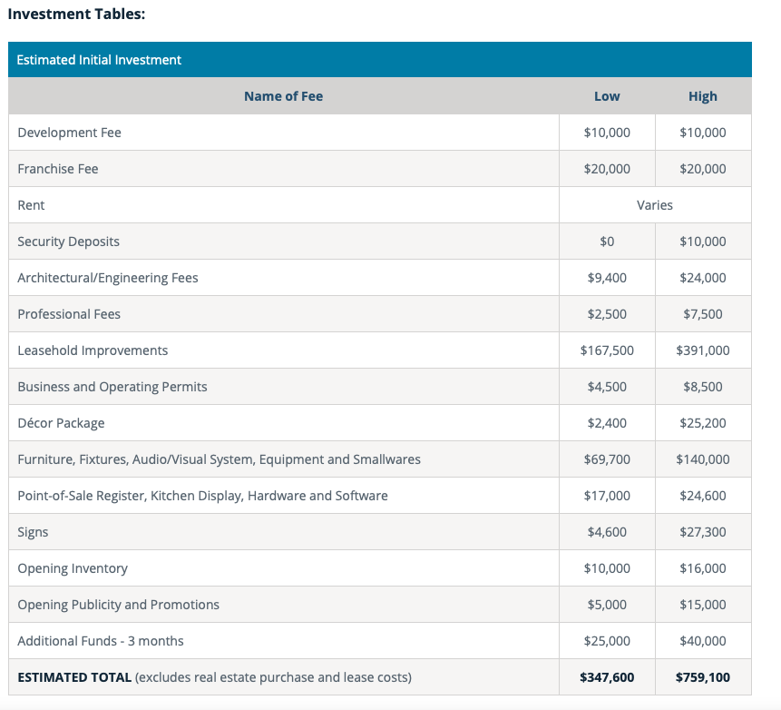The width and height of the screenshot is (781, 710).
Task: Click the 'Low' column header
Action: (x=607, y=96)
